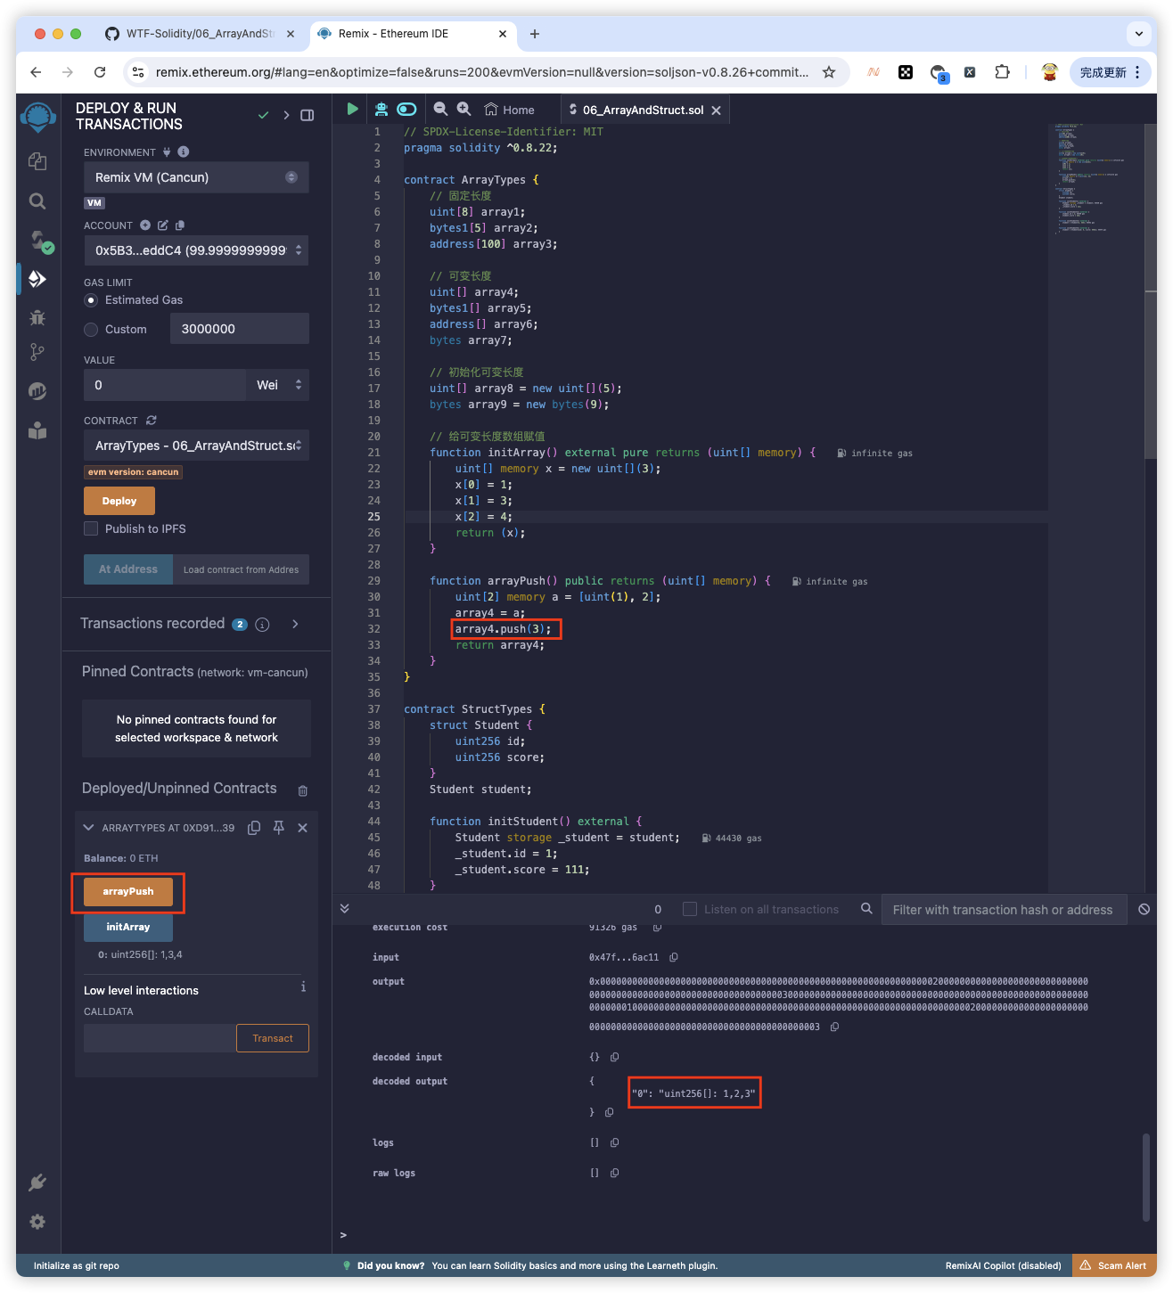Enable Publish to IPFS checkbox
Image resolution: width=1173 pixels, height=1293 pixels.
91,528
